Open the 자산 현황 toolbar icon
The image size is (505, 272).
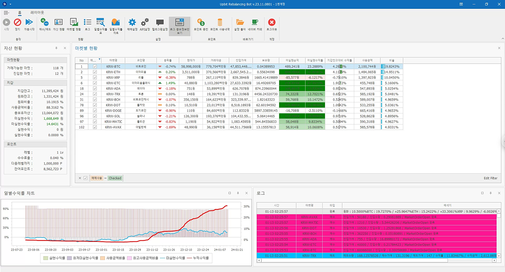click(x=58, y=22)
